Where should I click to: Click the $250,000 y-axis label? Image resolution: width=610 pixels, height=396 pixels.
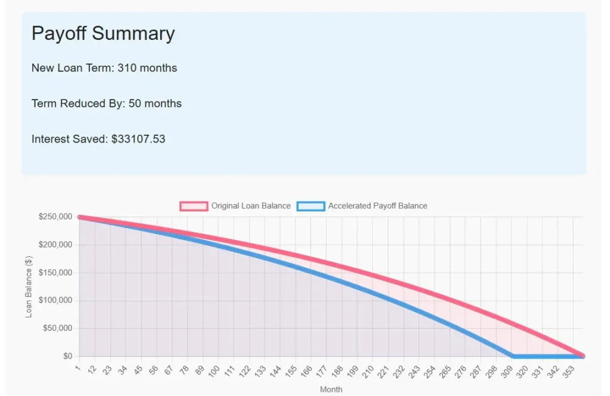coord(55,216)
